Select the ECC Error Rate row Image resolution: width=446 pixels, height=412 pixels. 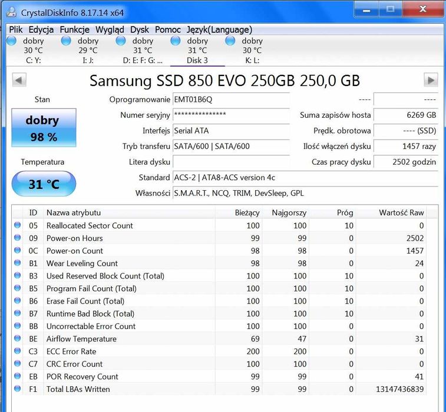point(219,351)
